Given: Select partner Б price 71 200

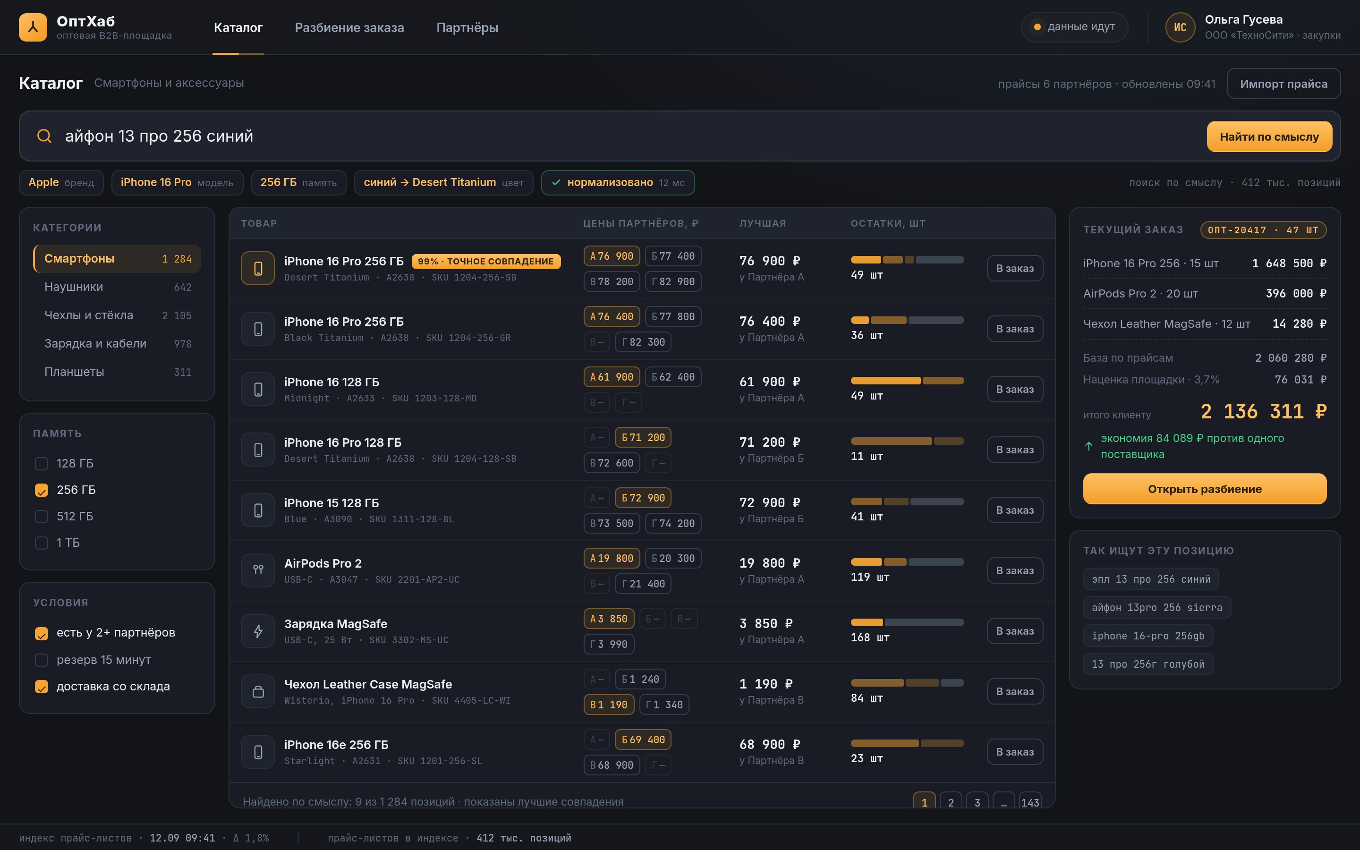Looking at the screenshot, I should tap(643, 437).
